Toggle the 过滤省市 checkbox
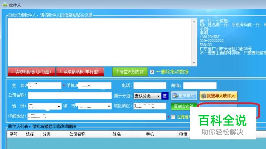 (x=173, y=117)
